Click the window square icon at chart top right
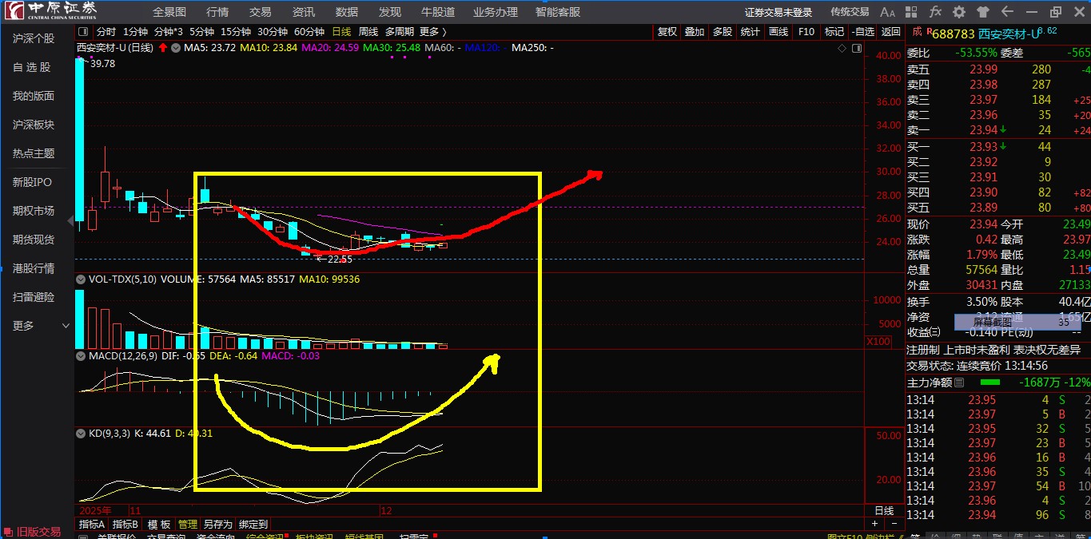The image size is (1091, 539). [857, 49]
